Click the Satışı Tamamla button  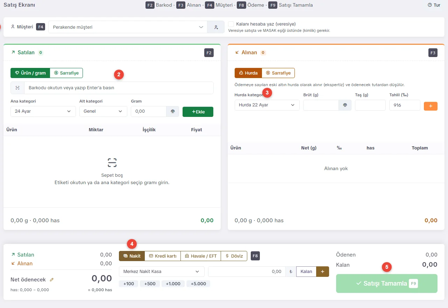(x=386, y=283)
